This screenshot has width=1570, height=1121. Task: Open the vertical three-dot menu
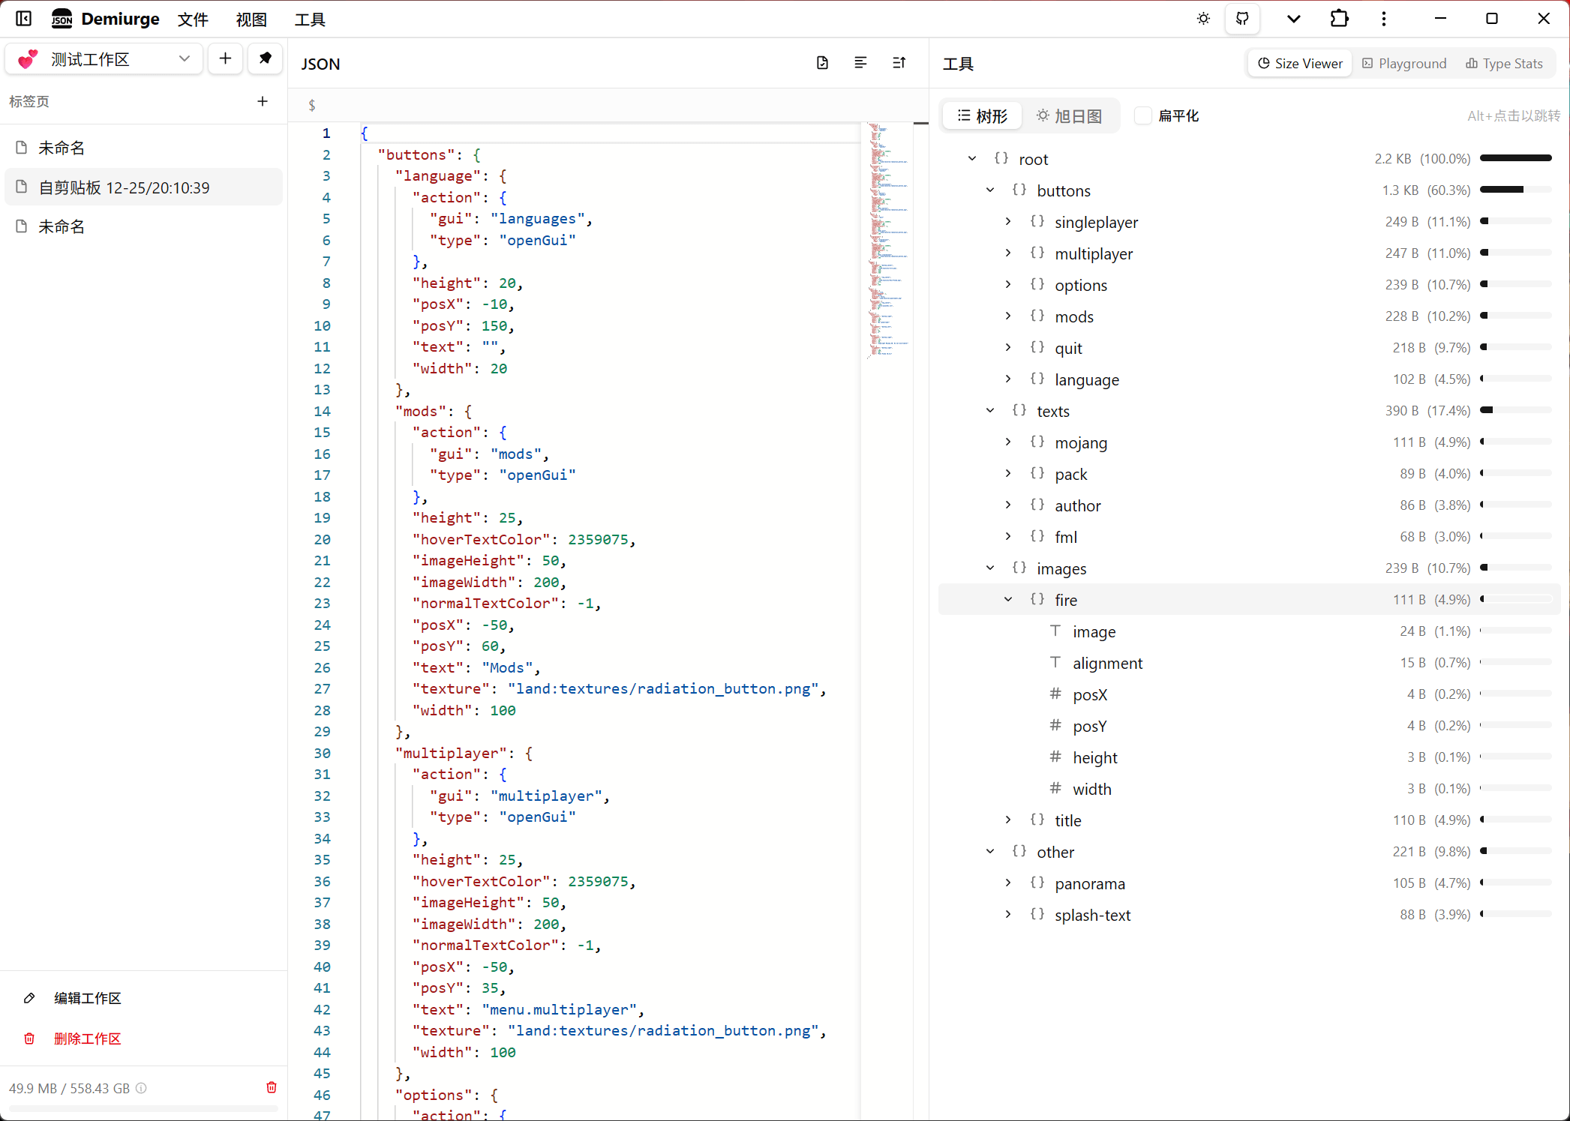(x=1384, y=19)
